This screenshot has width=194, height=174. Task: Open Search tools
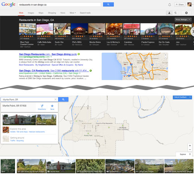point(85,13)
